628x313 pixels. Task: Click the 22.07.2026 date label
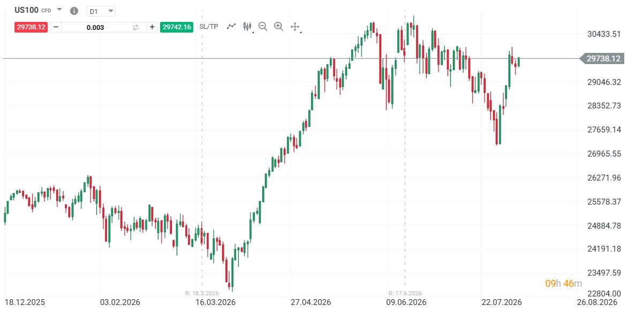coord(502,302)
